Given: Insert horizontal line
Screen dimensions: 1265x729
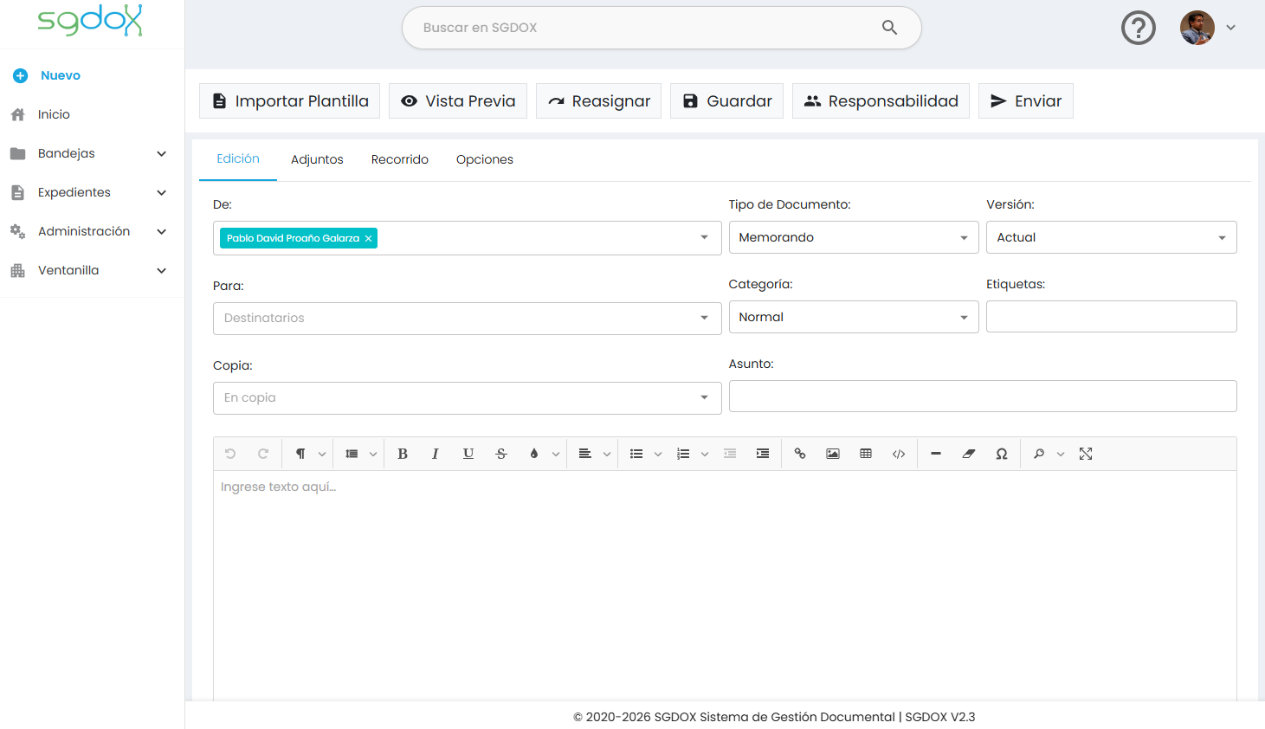Looking at the screenshot, I should point(936,454).
